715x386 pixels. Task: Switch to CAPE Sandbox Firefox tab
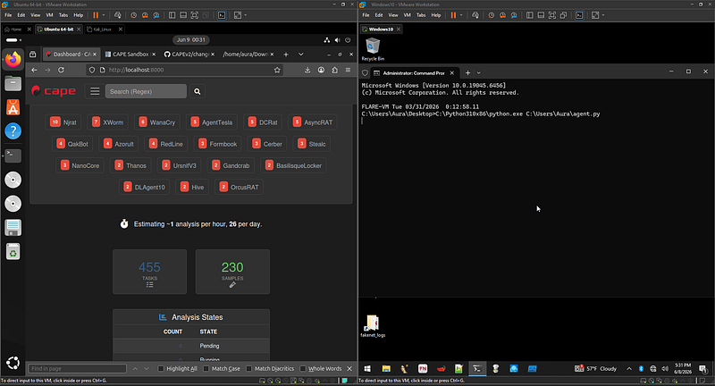coord(130,55)
